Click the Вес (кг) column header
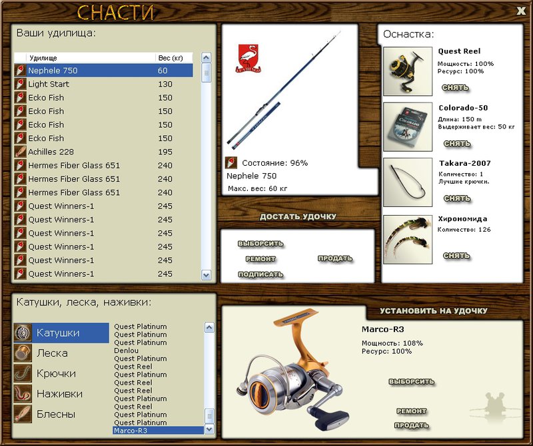 pos(174,58)
